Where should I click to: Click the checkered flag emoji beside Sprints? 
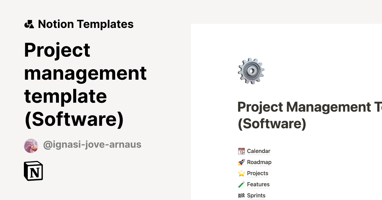(241, 195)
